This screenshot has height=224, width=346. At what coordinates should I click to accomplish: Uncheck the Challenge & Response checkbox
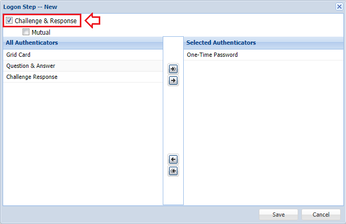coord(9,21)
